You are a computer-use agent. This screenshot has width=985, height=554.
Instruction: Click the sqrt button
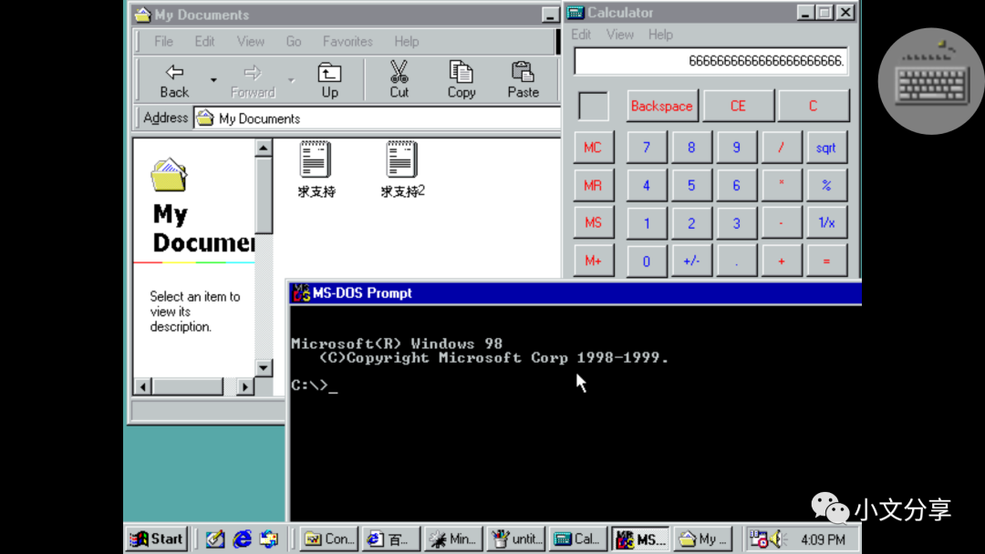(x=826, y=148)
